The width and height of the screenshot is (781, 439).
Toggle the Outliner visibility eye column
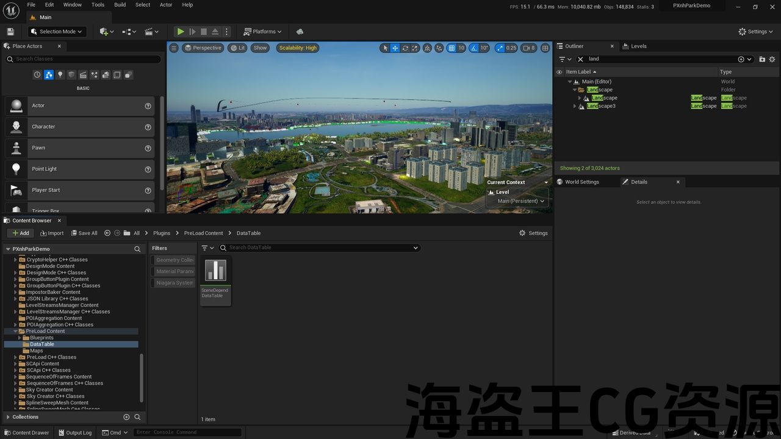click(559, 72)
